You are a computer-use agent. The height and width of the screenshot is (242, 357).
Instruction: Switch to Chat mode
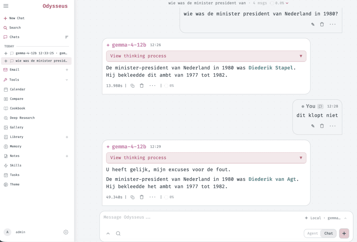(x=328, y=233)
